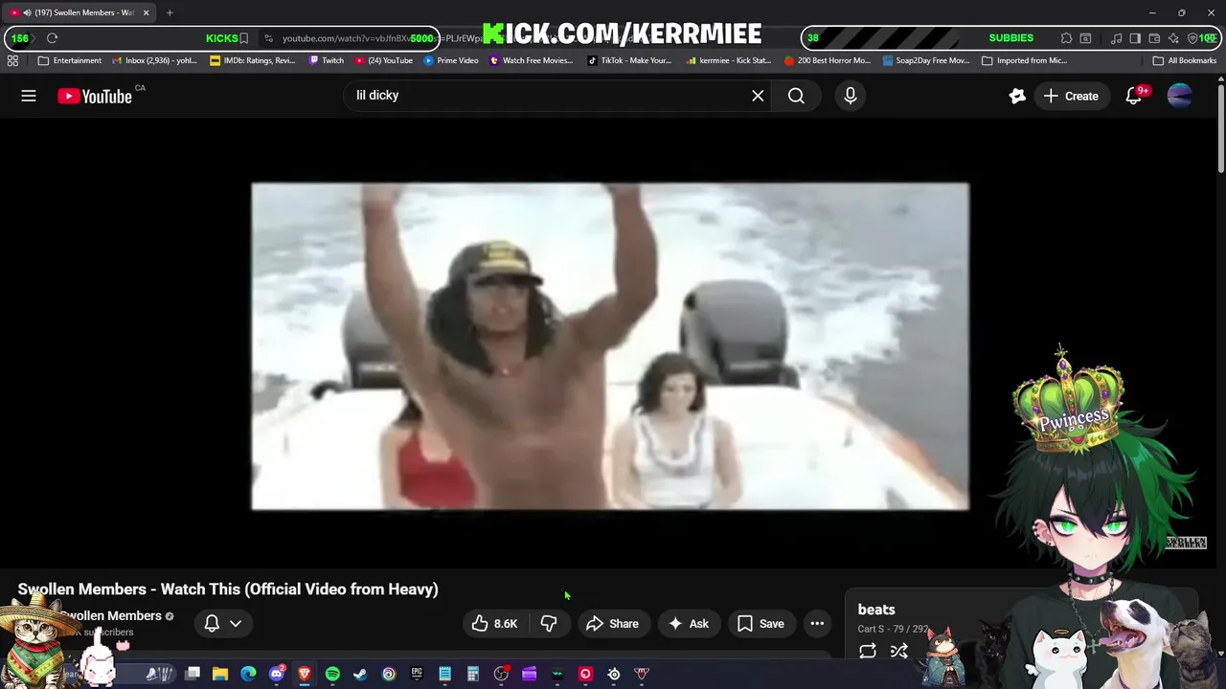Start voice search with the microphone
Viewport: 1226px width, 689px height.
point(851,96)
